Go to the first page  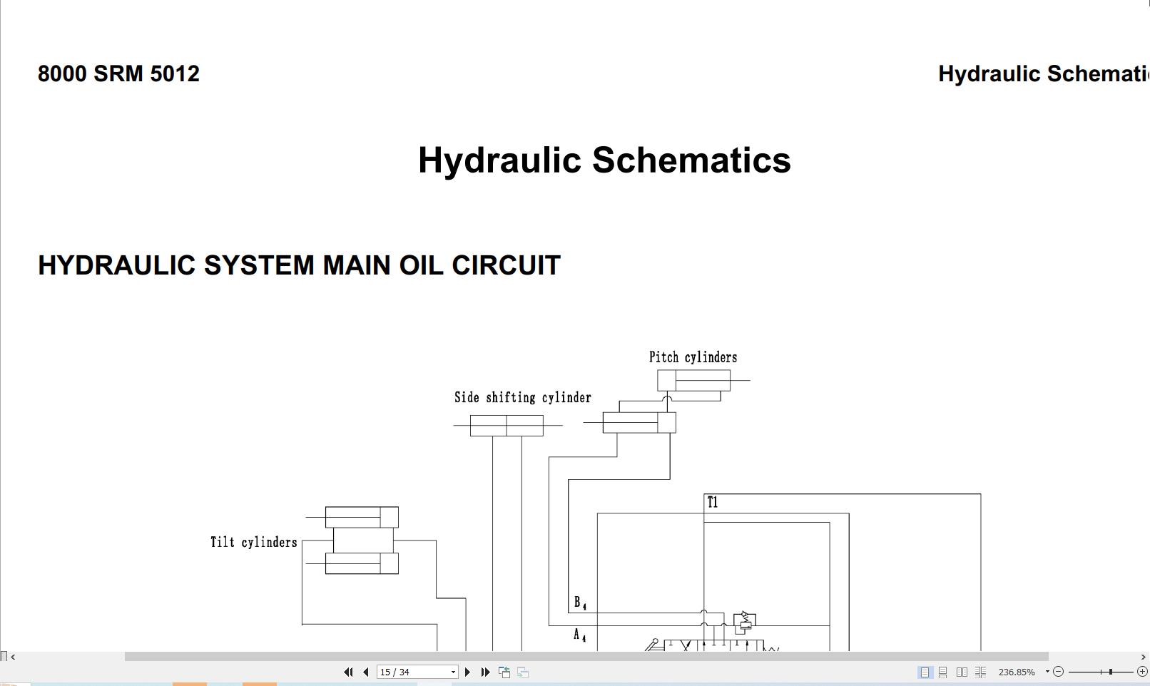tap(348, 672)
